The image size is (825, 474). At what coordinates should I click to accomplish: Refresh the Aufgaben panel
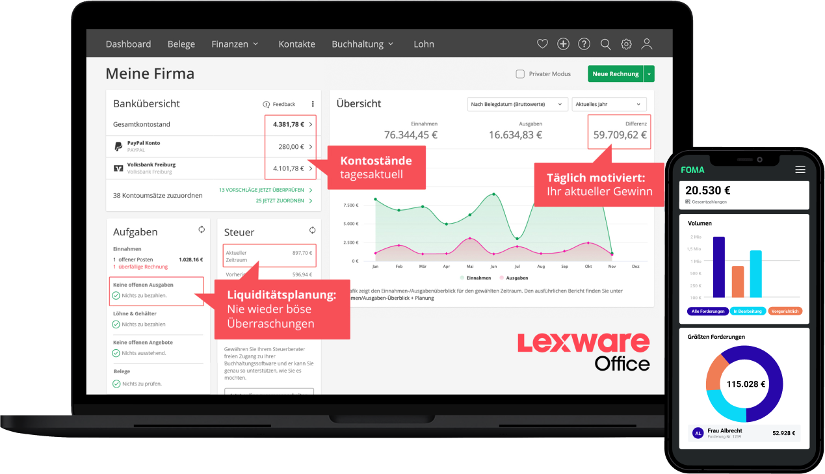point(202,230)
